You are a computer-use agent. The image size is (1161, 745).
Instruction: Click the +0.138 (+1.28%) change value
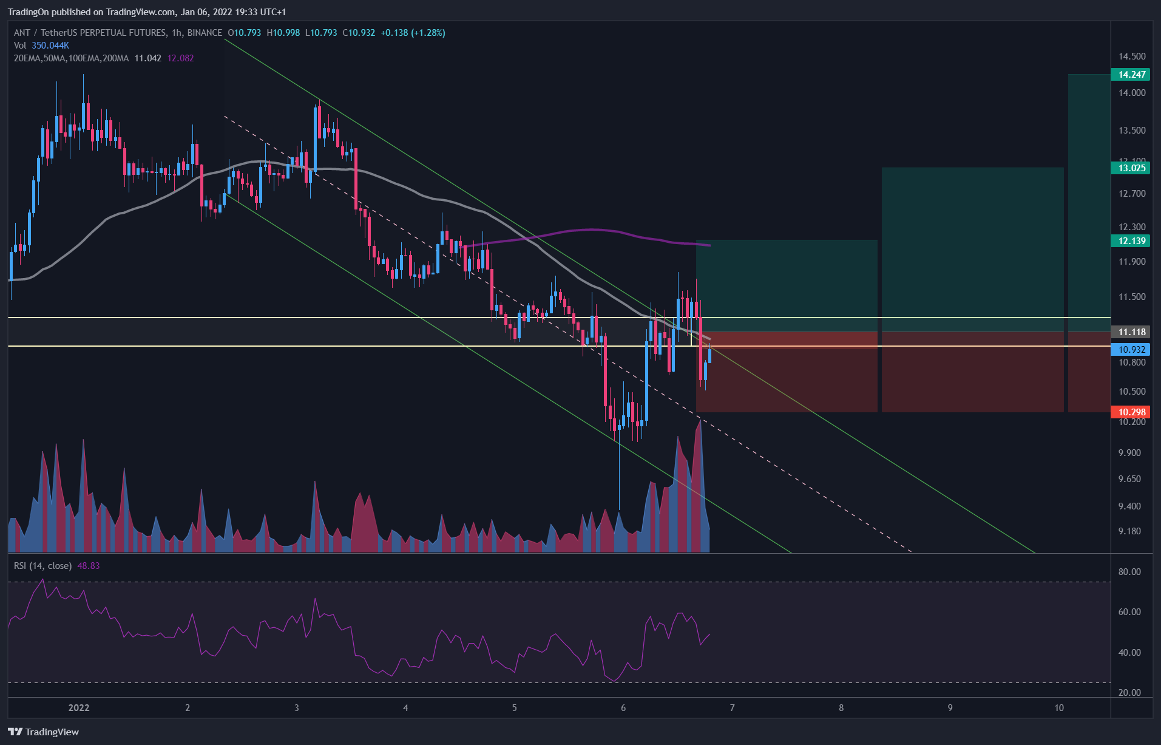click(413, 33)
